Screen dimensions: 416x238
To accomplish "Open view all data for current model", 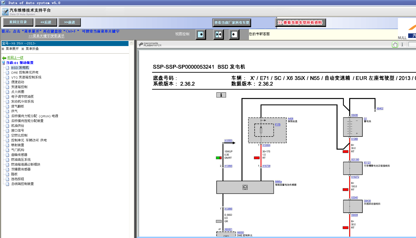I will pyautogui.click(x=300, y=23).
